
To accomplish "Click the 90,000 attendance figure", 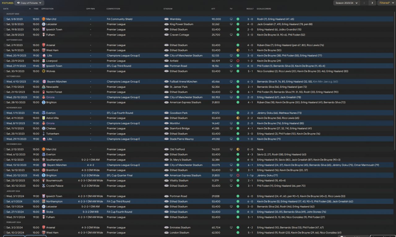I will coord(216,19).
